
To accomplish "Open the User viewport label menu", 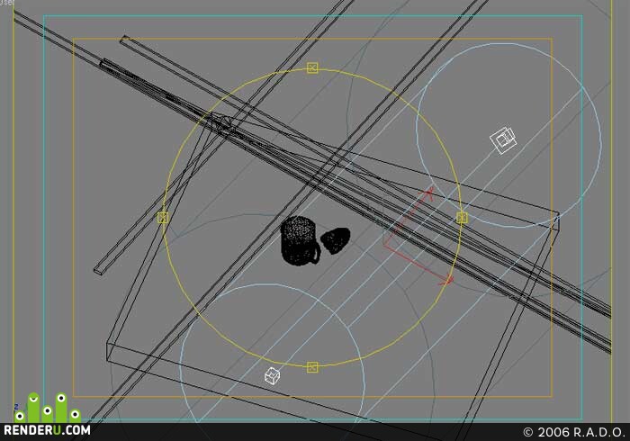I will [7, 3].
